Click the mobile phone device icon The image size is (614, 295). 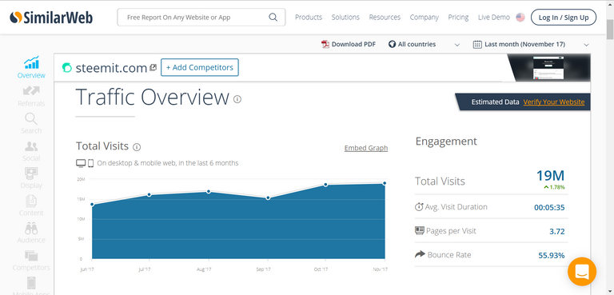[x=91, y=163]
